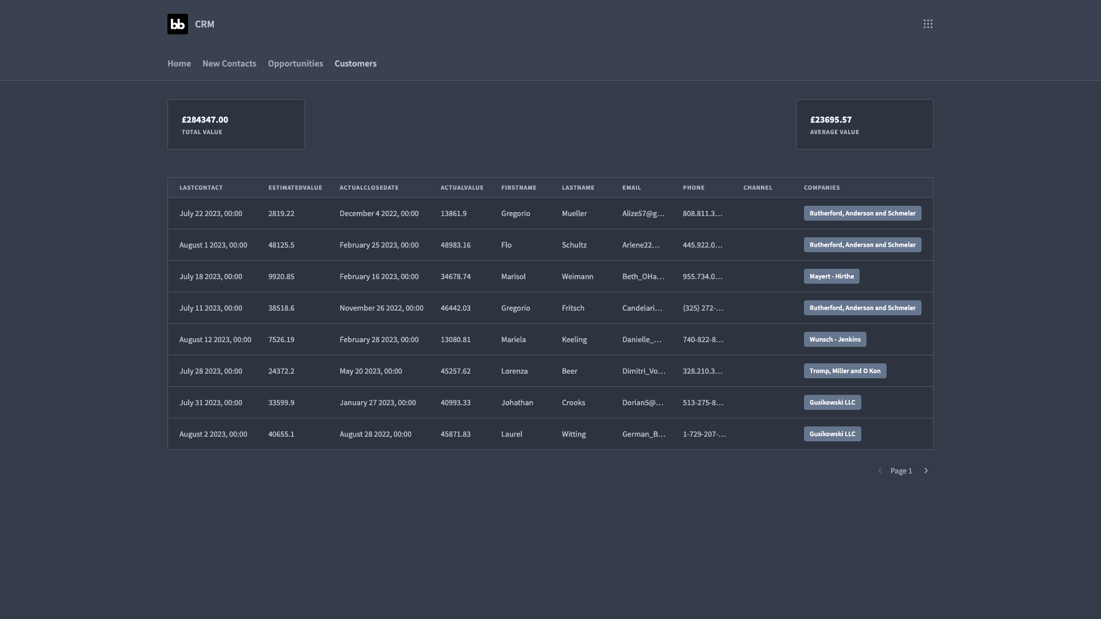The image size is (1101, 619).
Task: Click July 22 2023 last contact cell
Action: click(210, 213)
